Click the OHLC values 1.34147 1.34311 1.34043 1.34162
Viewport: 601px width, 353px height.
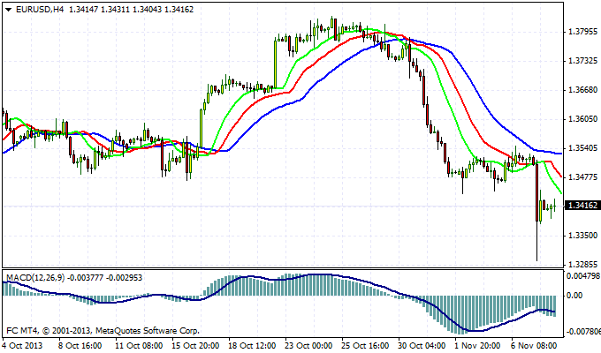coord(132,10)
